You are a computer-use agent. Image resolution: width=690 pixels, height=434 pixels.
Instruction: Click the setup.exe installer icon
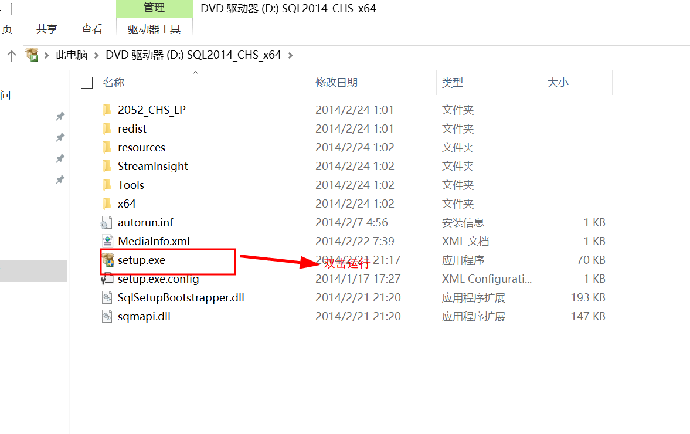[108, 260]
